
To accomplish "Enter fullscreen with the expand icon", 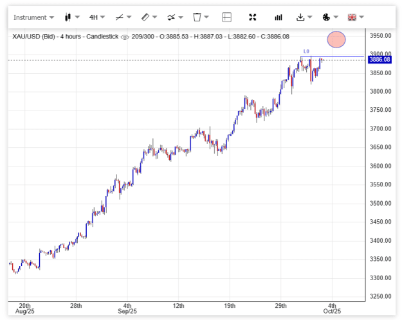I will click(x=253, y=17).
